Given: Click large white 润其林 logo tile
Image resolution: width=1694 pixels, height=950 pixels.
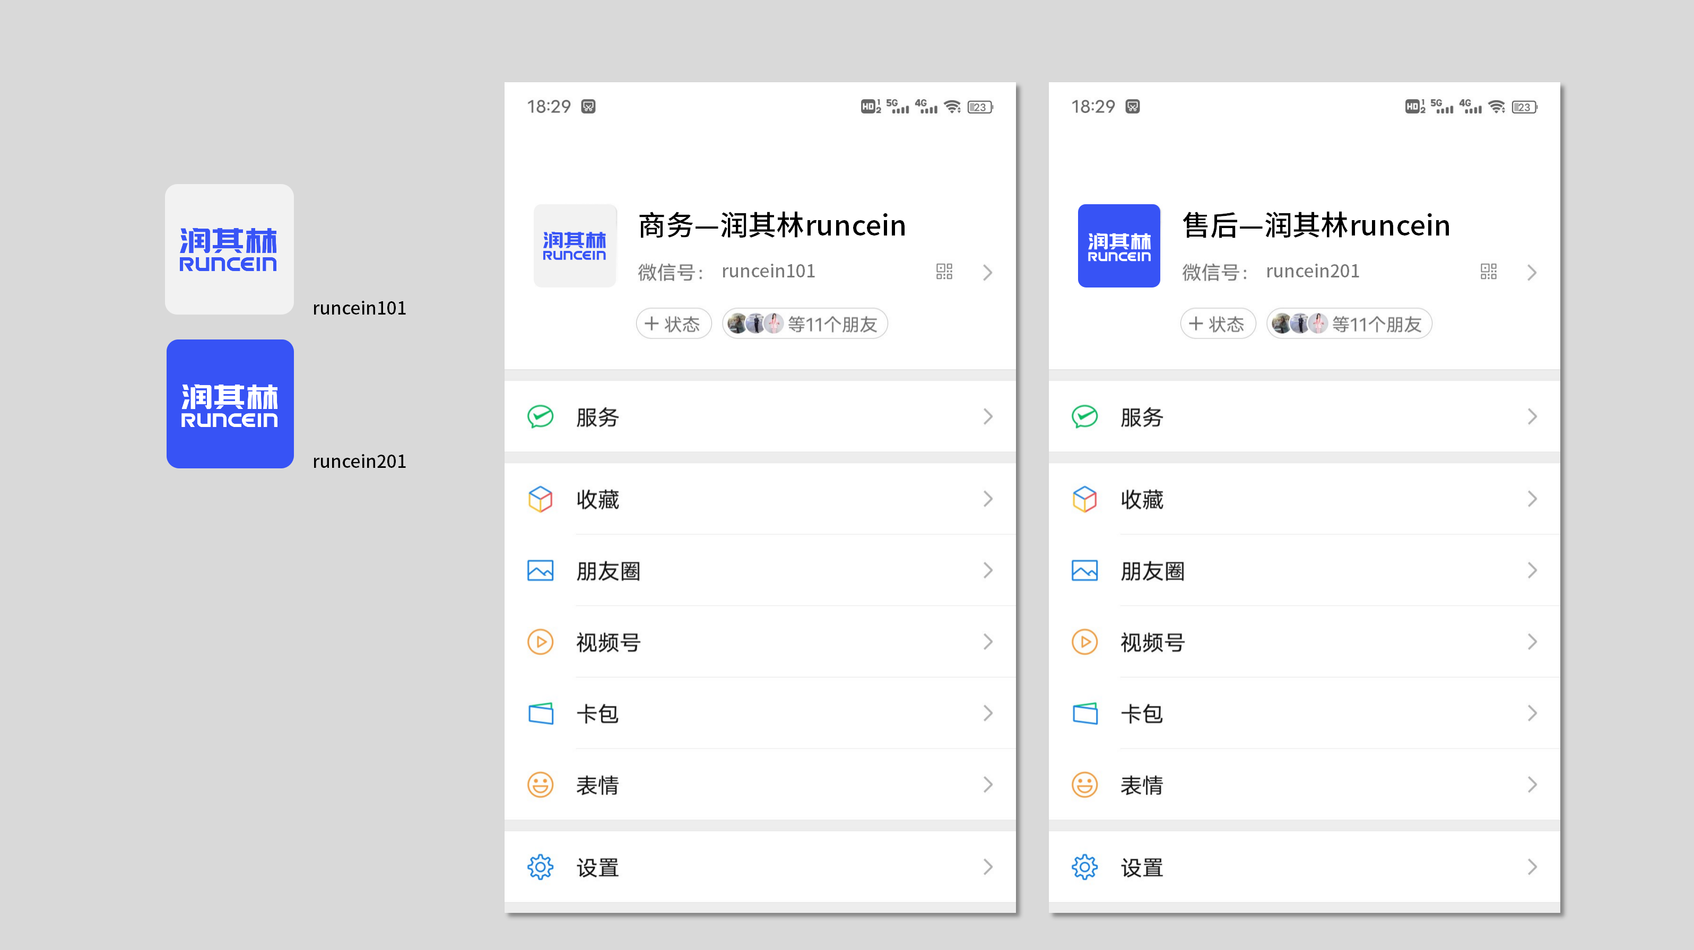Looking at the screenshot, I should [230, 249].
